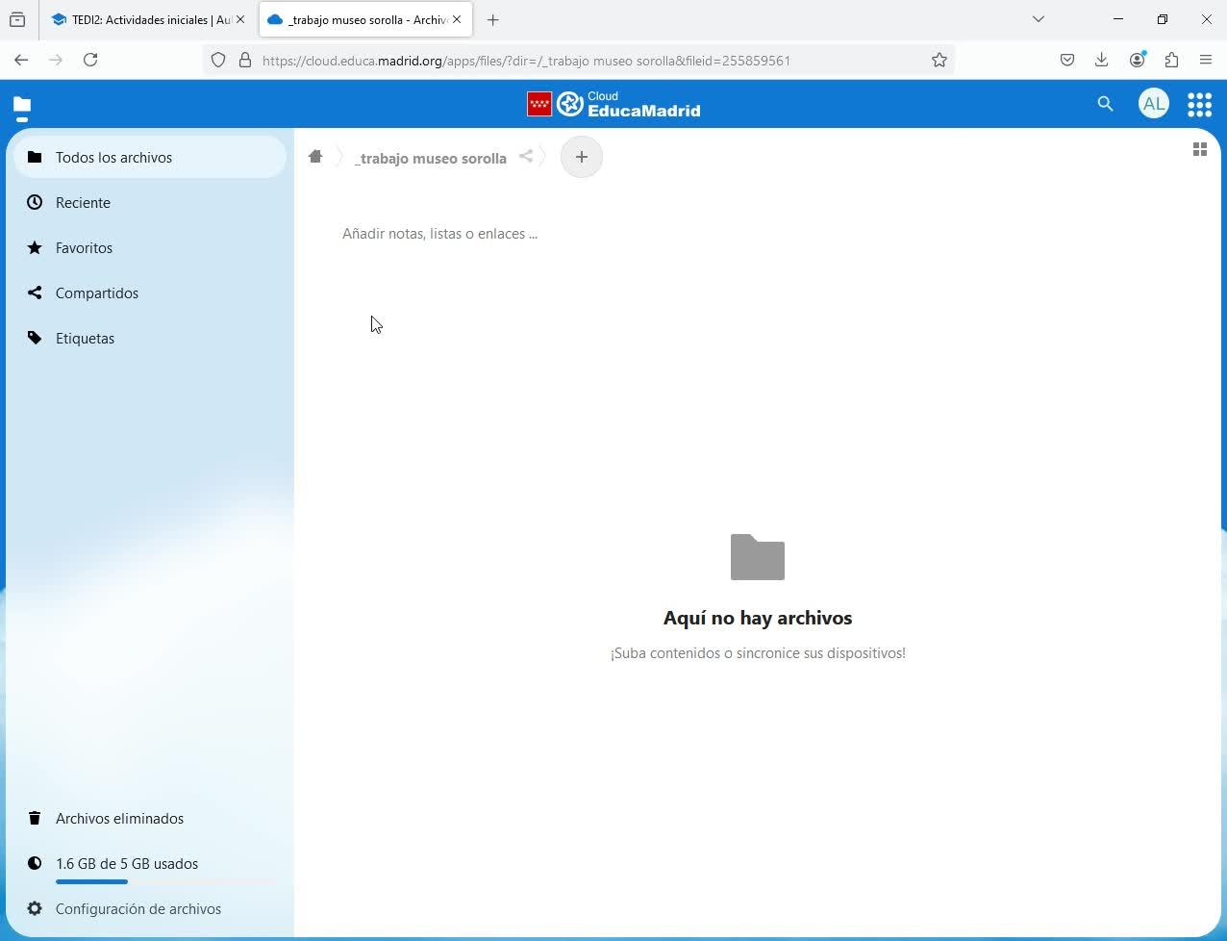Click the _trabajo museo sorolla breadcrumb
Image resolution: width=1227 pixels, height=941 pixels.
click(x=431, y=158)
